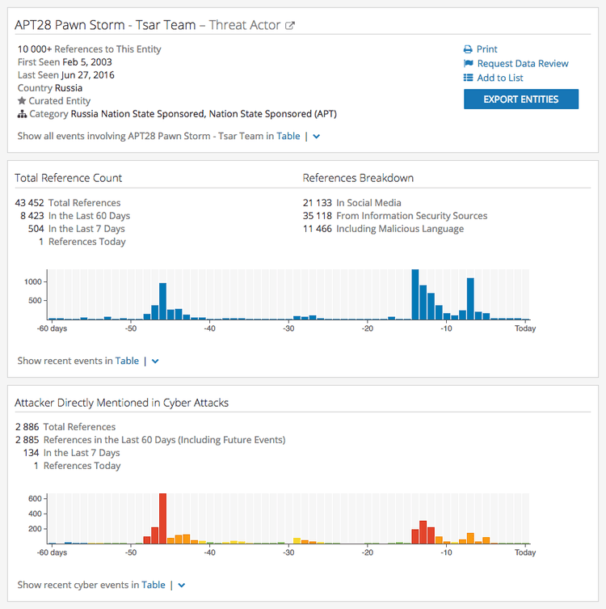Choose the Add to List link

(x=500, y=78)
